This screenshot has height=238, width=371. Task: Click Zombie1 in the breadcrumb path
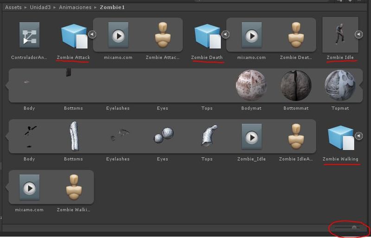point(112,7)
